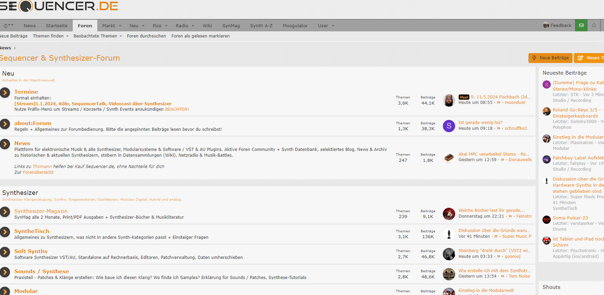Go to the Startseite tab
Viewport: 604px width, 295px height.
[57, 26]
